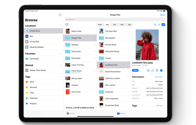Screen dimensions: 196x125
Task: Collapse the Locations section
Action: pos(61,26)
